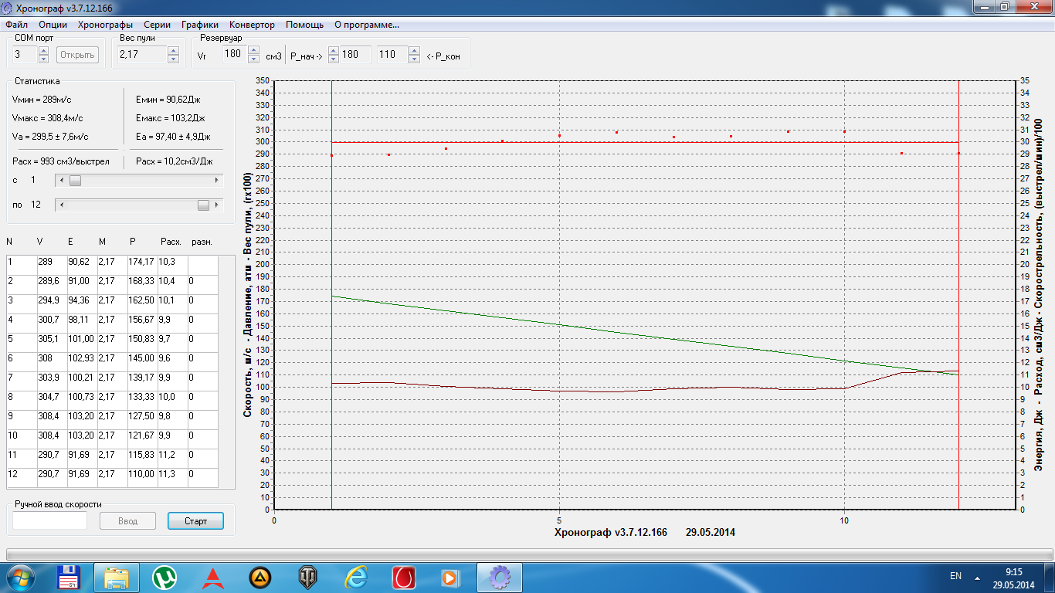1055x593 pixels.
Task: Launch uTorrent from the taskbar
Action: tap(165, 577)
